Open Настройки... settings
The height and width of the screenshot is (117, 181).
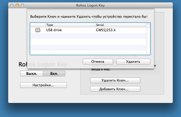coord(43,85)
